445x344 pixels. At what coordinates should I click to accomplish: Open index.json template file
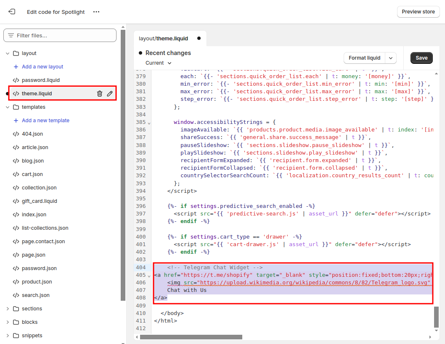pyautogui.click(x=34, y=215)
